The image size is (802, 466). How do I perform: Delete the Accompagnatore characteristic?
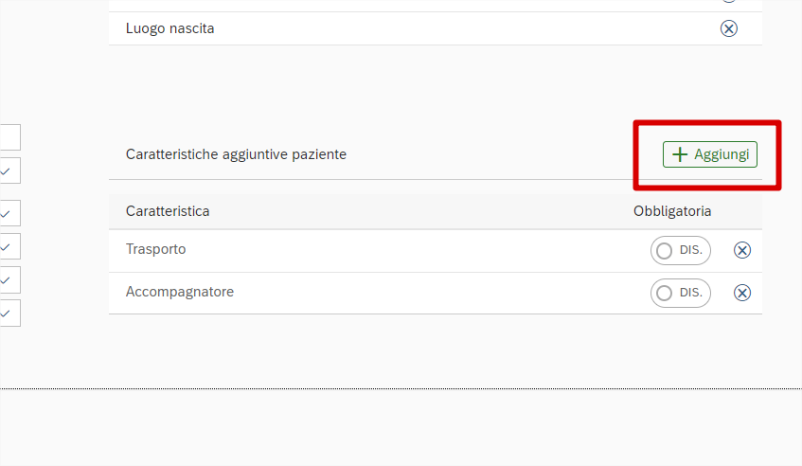pos(742,293)
